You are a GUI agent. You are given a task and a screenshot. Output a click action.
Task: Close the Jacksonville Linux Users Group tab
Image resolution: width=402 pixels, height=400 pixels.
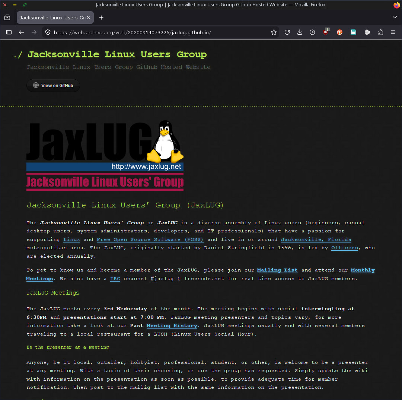click(88, 18)
